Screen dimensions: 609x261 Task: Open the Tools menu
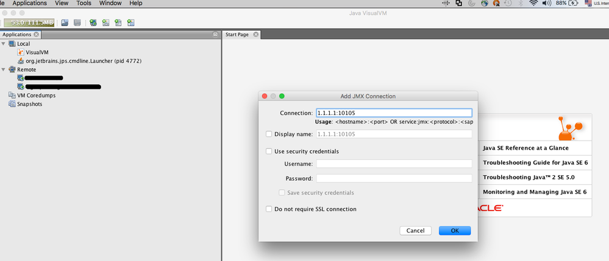(84, 3)
